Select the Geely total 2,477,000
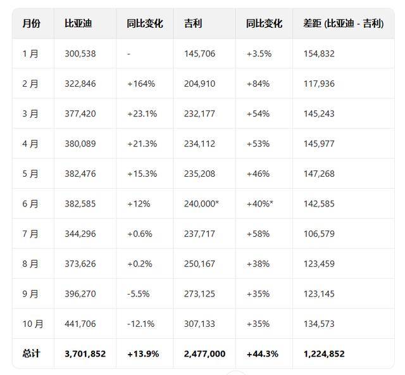The image size is (405, 375). click(x=204, y=353)
